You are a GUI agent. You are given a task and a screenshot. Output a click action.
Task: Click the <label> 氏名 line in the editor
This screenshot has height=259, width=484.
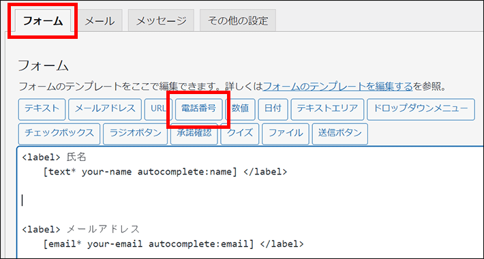coord(54,157)
